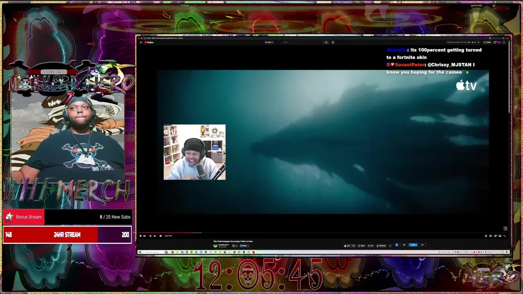This screenshot has height=294, width=523.
Task: Click into the YouTube search box
Action: point(302,42)
